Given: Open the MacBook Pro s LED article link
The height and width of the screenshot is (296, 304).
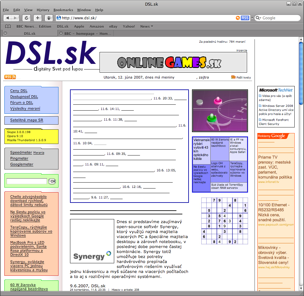Looking at the screenshot, I should [x=28, y=248].
